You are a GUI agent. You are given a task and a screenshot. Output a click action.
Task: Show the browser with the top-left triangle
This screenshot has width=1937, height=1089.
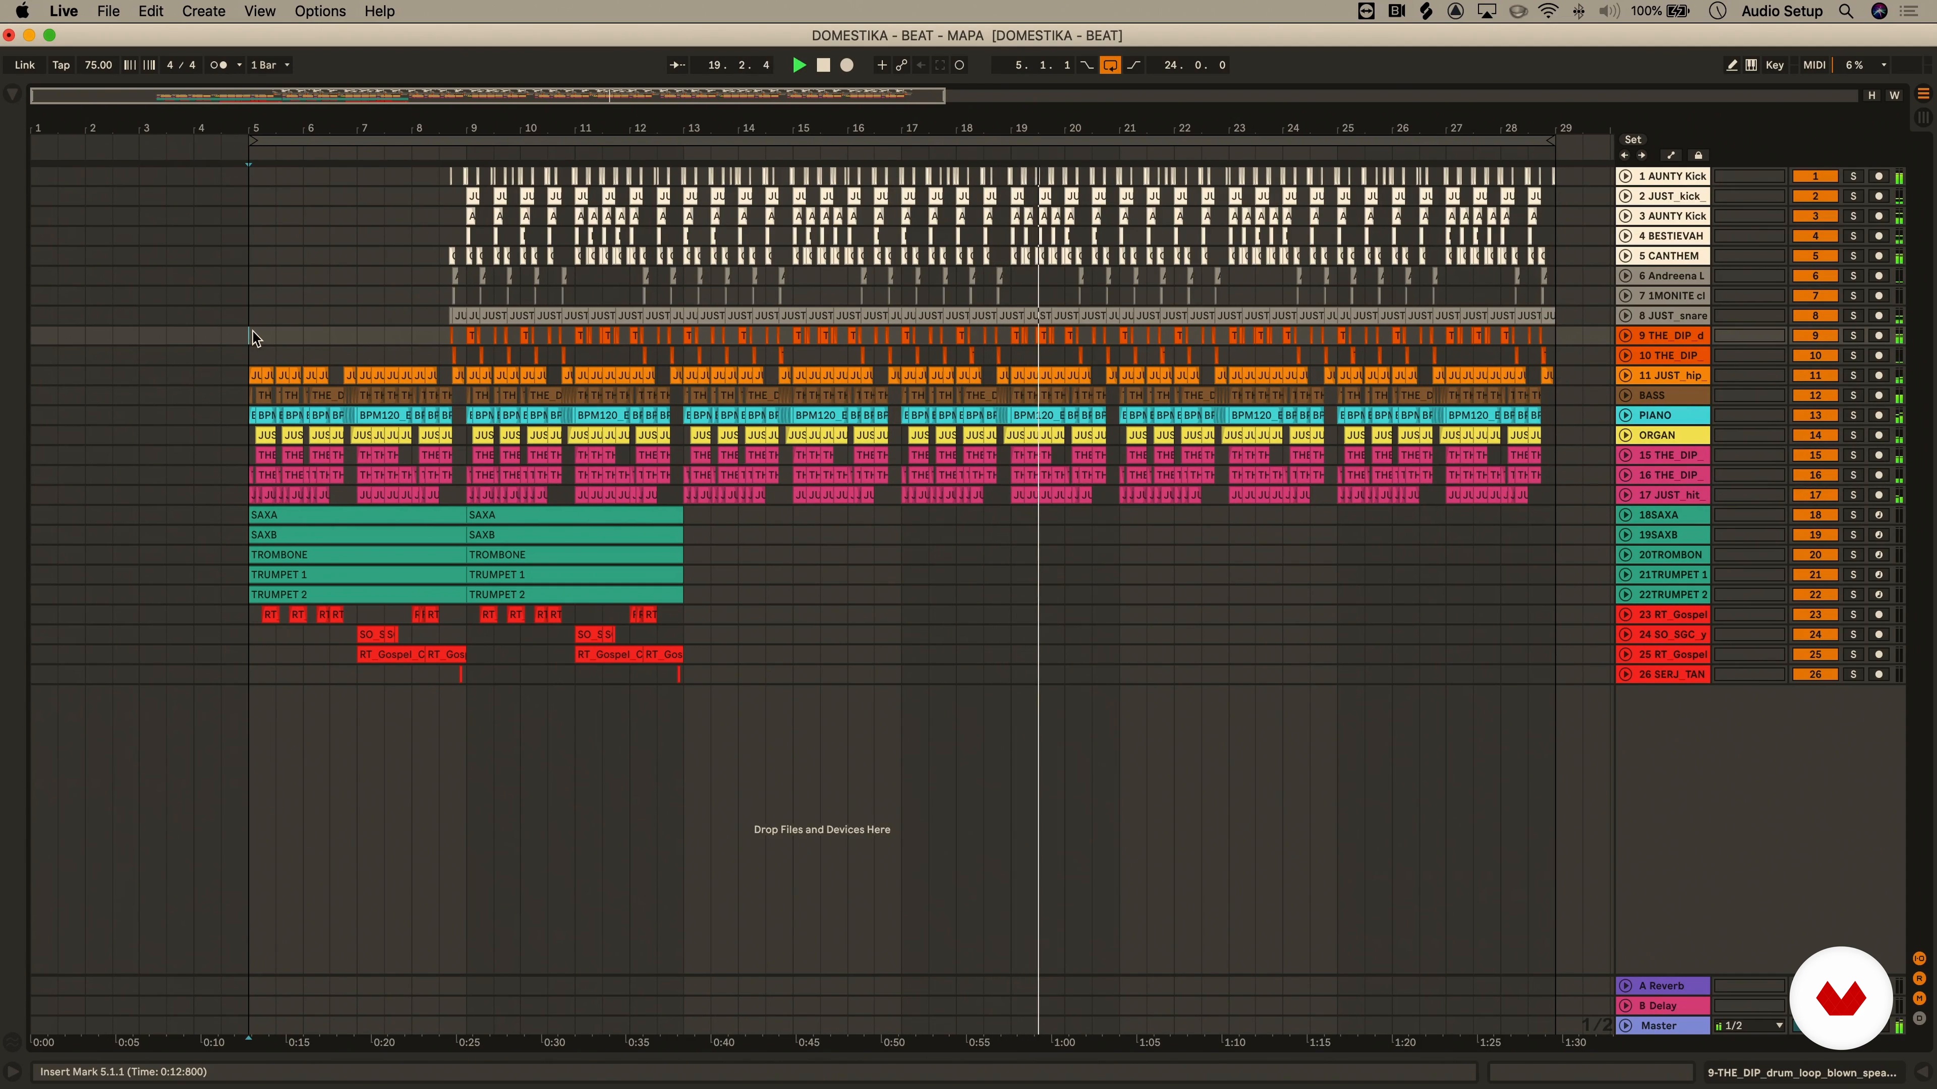(13, 95)
